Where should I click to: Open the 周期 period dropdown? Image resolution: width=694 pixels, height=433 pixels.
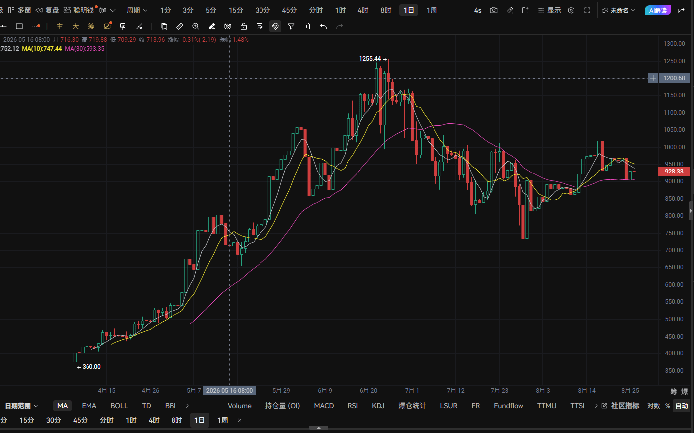point(137,10)
